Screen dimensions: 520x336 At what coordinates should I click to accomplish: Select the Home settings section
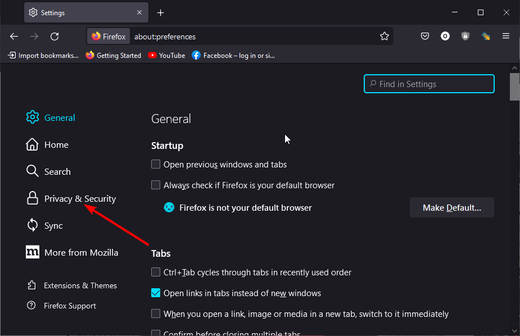(56, 144)
